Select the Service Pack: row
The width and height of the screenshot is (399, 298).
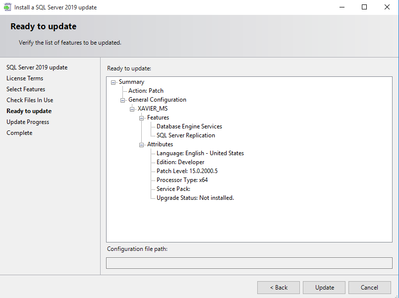click(173, 189)
